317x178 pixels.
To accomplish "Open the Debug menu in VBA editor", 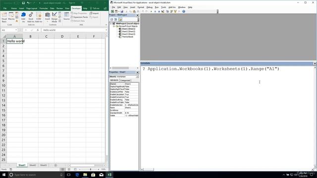I will [149, 7].
